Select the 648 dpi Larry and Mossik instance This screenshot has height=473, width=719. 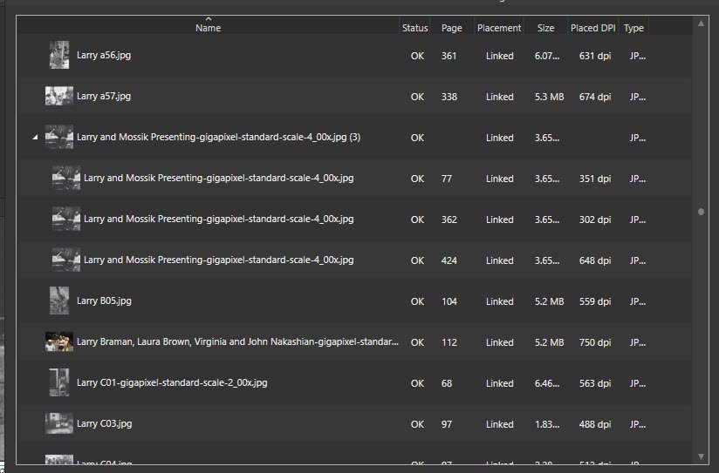pyautogui.click(x=355, y=260)
